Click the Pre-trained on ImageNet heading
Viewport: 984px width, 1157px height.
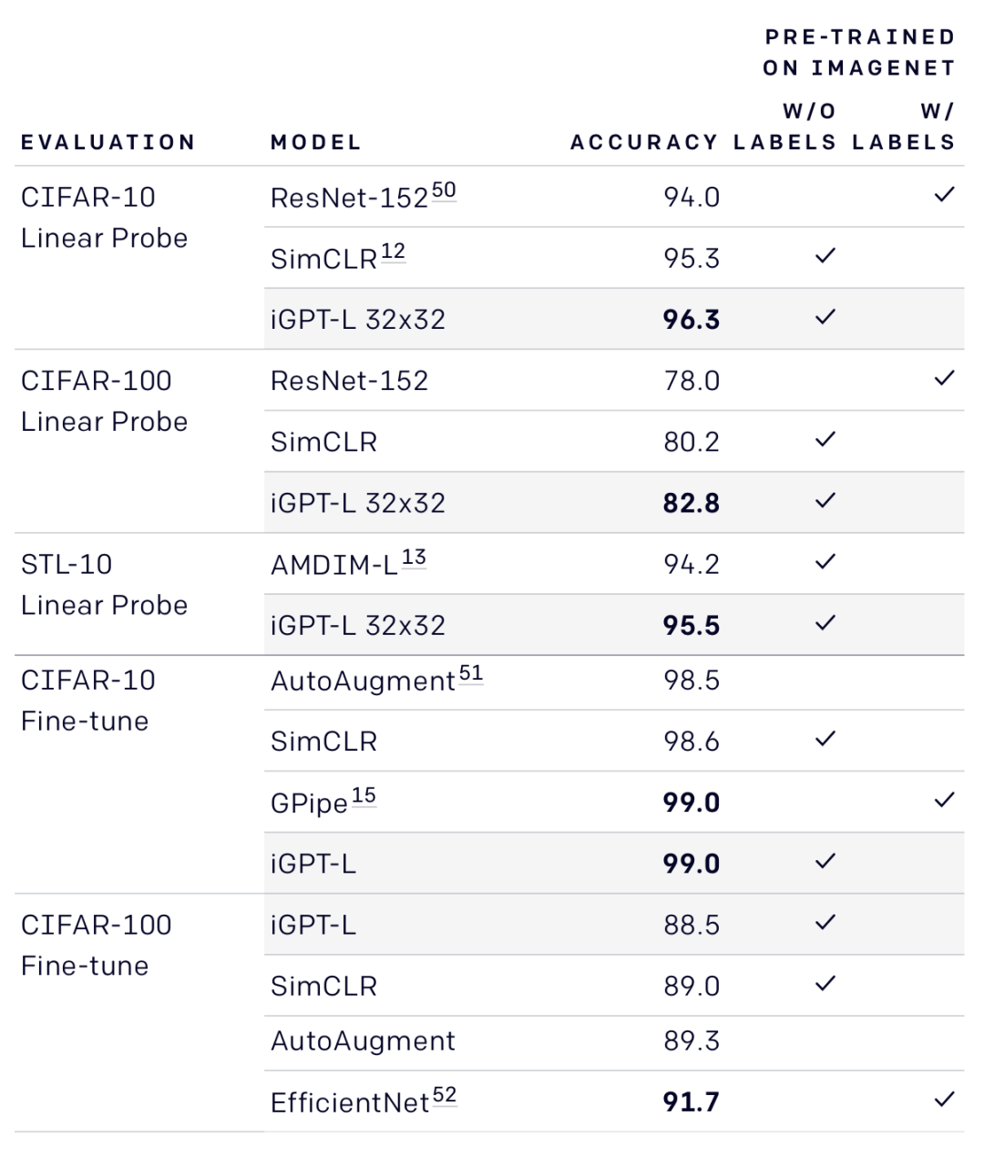click(x=859, y=52)
